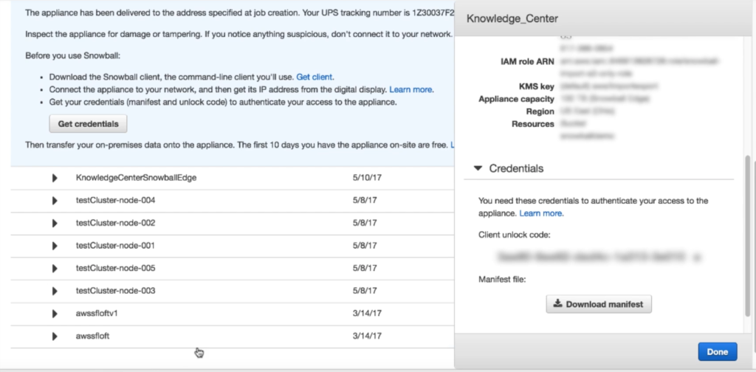Image resolution: width=756 pixels, height=372 pixels.
Task: Expand the testCluster-node-004 row arrow
Action: click(55, 201)
